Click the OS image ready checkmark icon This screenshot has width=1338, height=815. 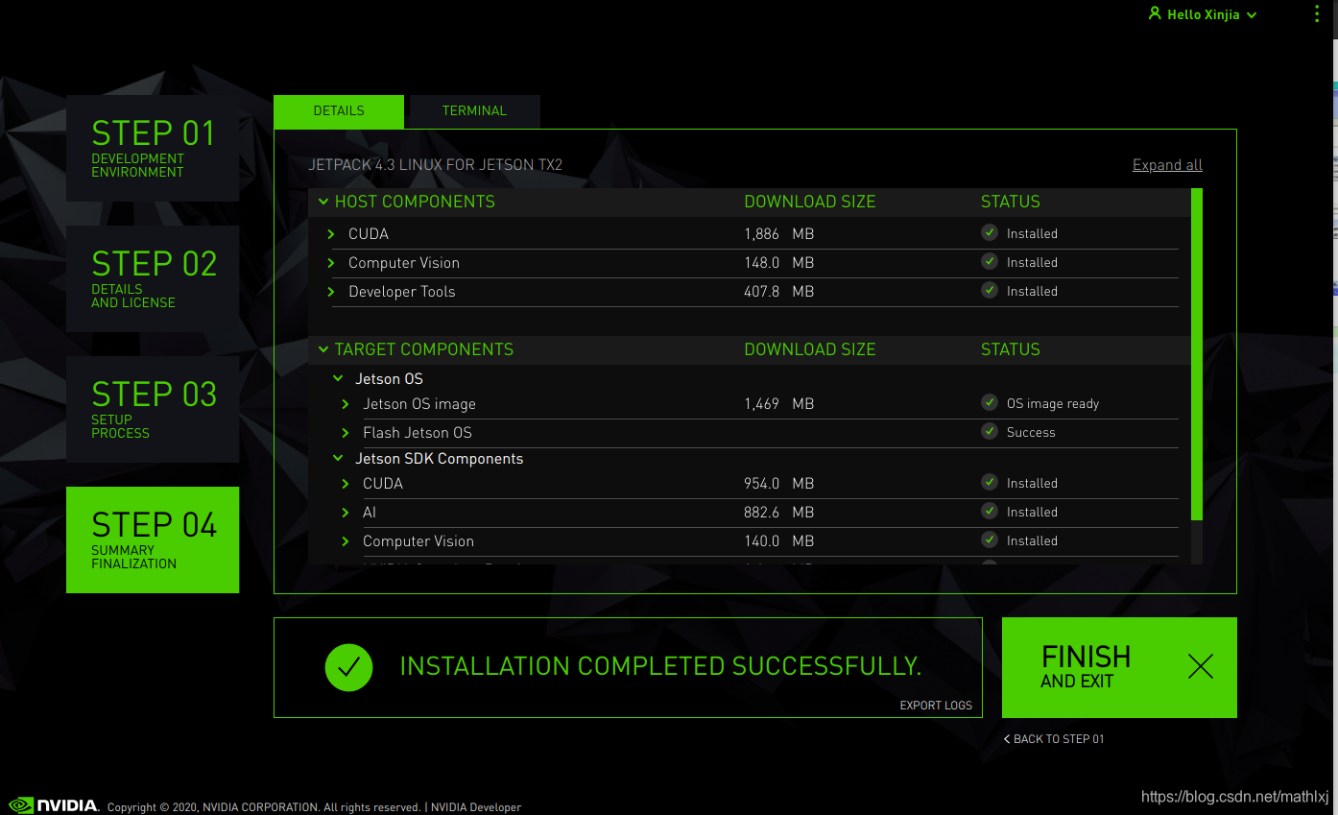(x=990, y=402)
